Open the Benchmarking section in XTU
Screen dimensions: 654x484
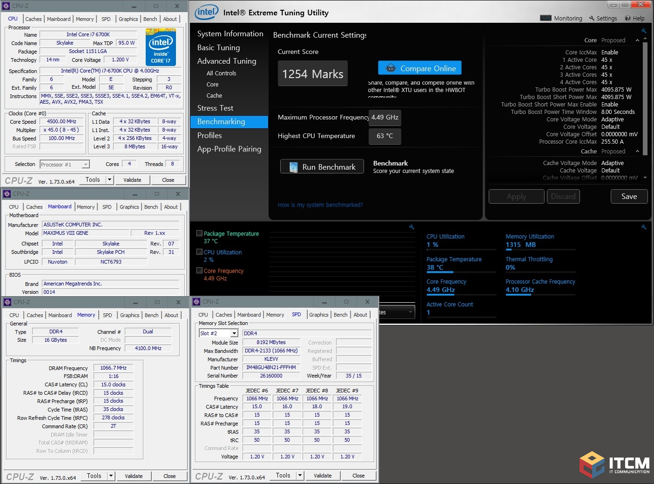coord(229,122)
